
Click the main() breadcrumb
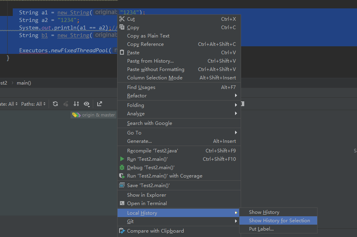(x=24, y=83)
